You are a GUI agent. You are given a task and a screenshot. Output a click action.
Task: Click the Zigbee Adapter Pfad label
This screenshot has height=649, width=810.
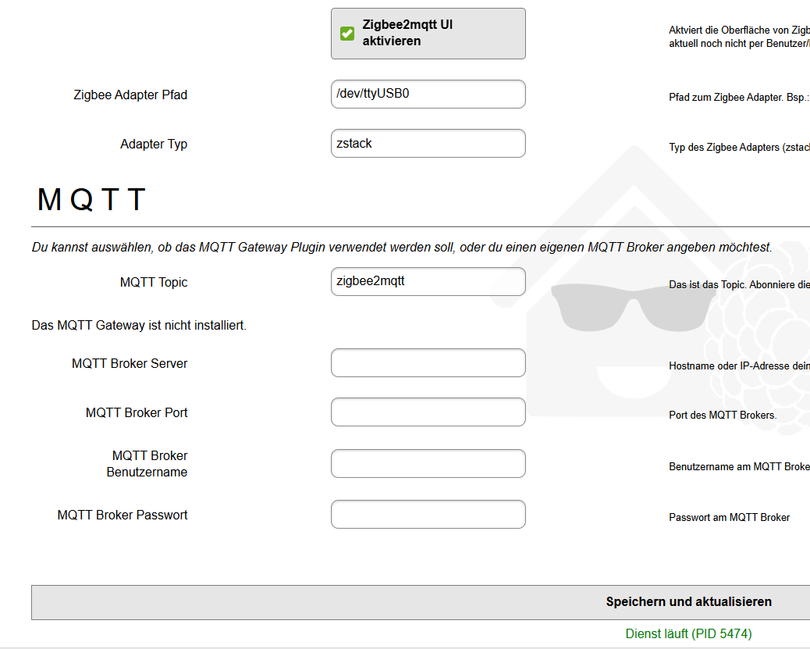tap(130, 95)
